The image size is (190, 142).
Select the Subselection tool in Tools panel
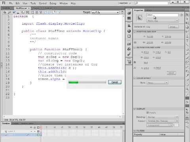[187, 19]
